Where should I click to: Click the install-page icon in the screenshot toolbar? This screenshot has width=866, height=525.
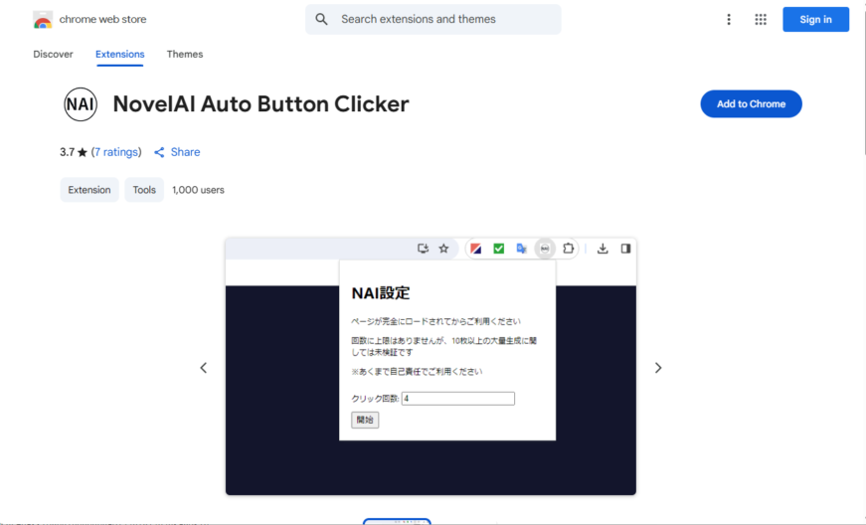tap(423, 249)
